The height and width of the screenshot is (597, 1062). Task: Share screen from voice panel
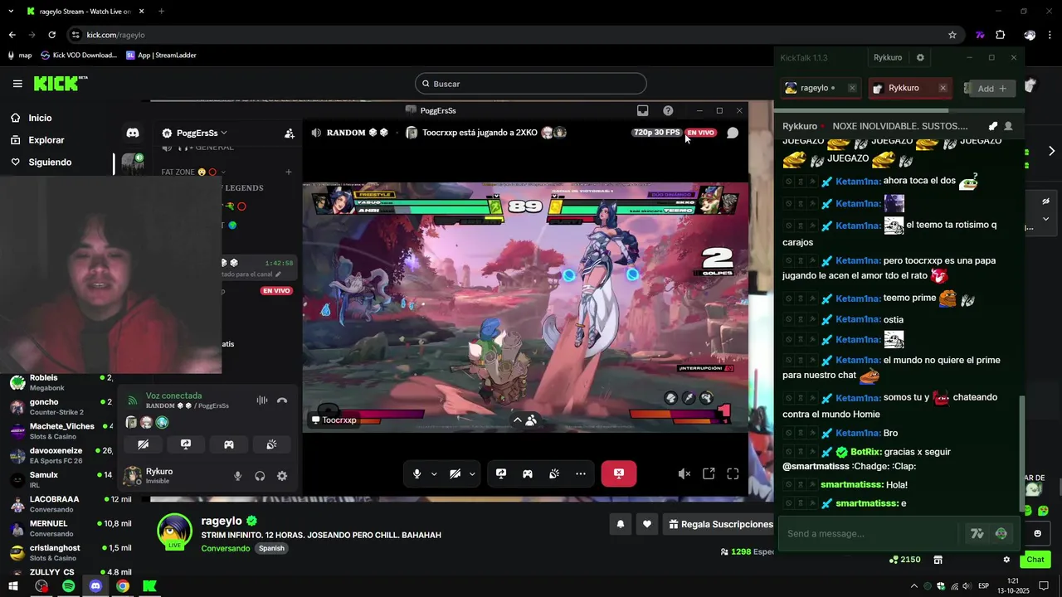point(186,444)
